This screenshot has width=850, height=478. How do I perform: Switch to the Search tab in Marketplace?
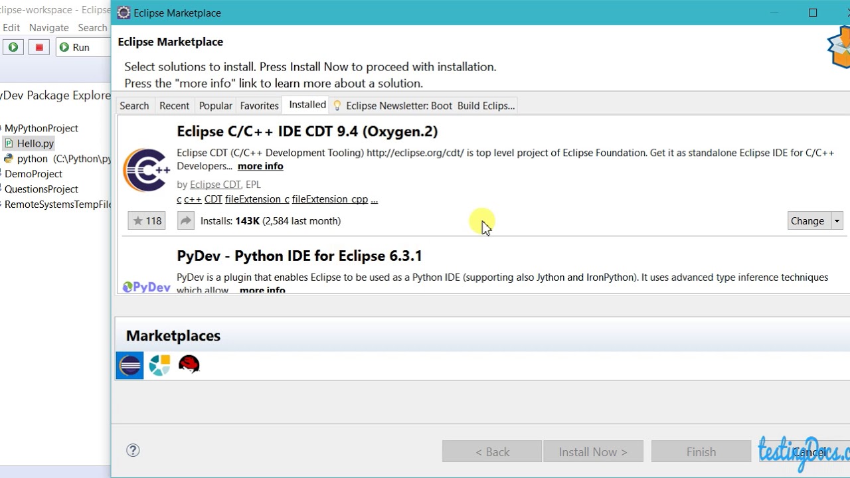click(x=134, y=106)
